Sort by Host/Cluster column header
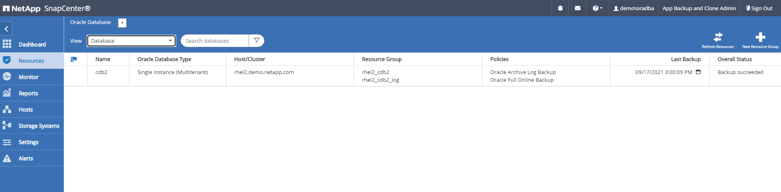The image size is (781, 192). 249,59
